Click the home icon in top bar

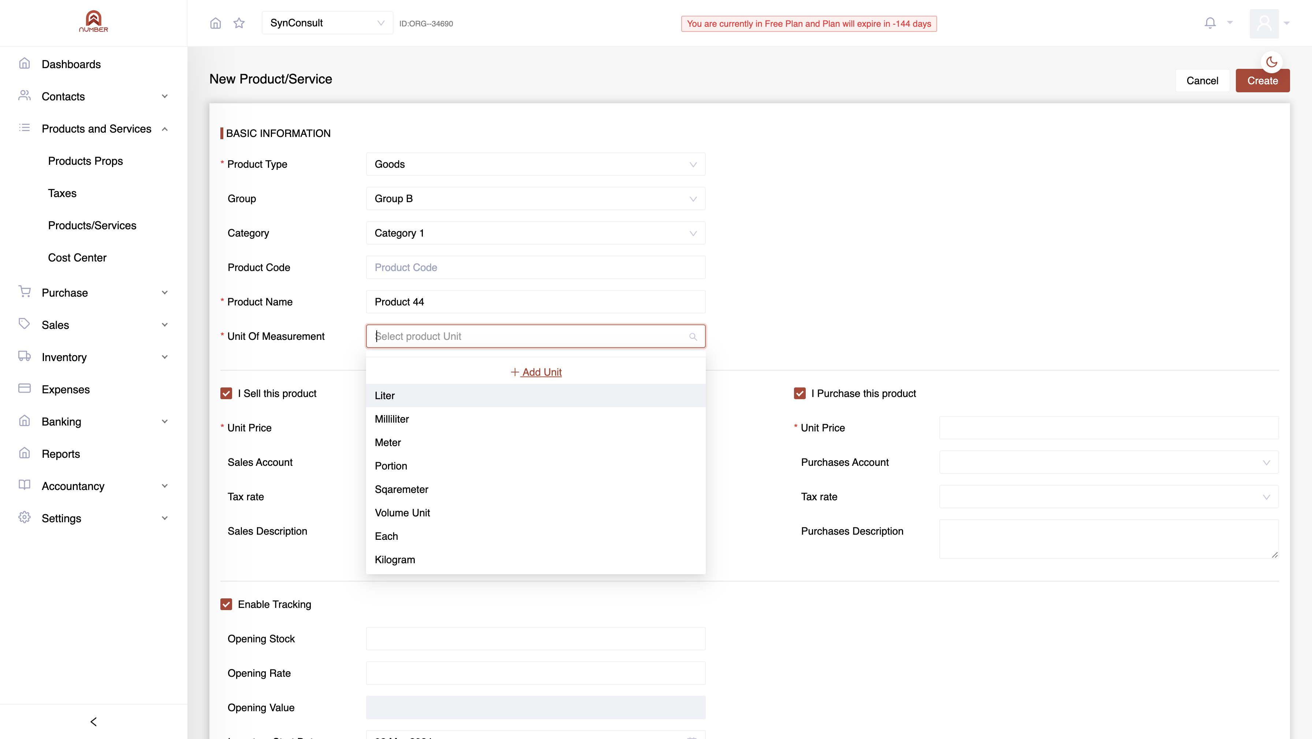(x=216, y=23)
